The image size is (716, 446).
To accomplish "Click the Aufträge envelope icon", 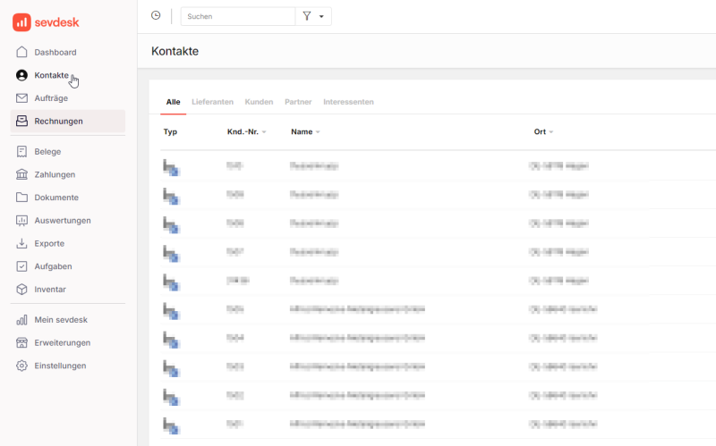I will tap(22, 98).
